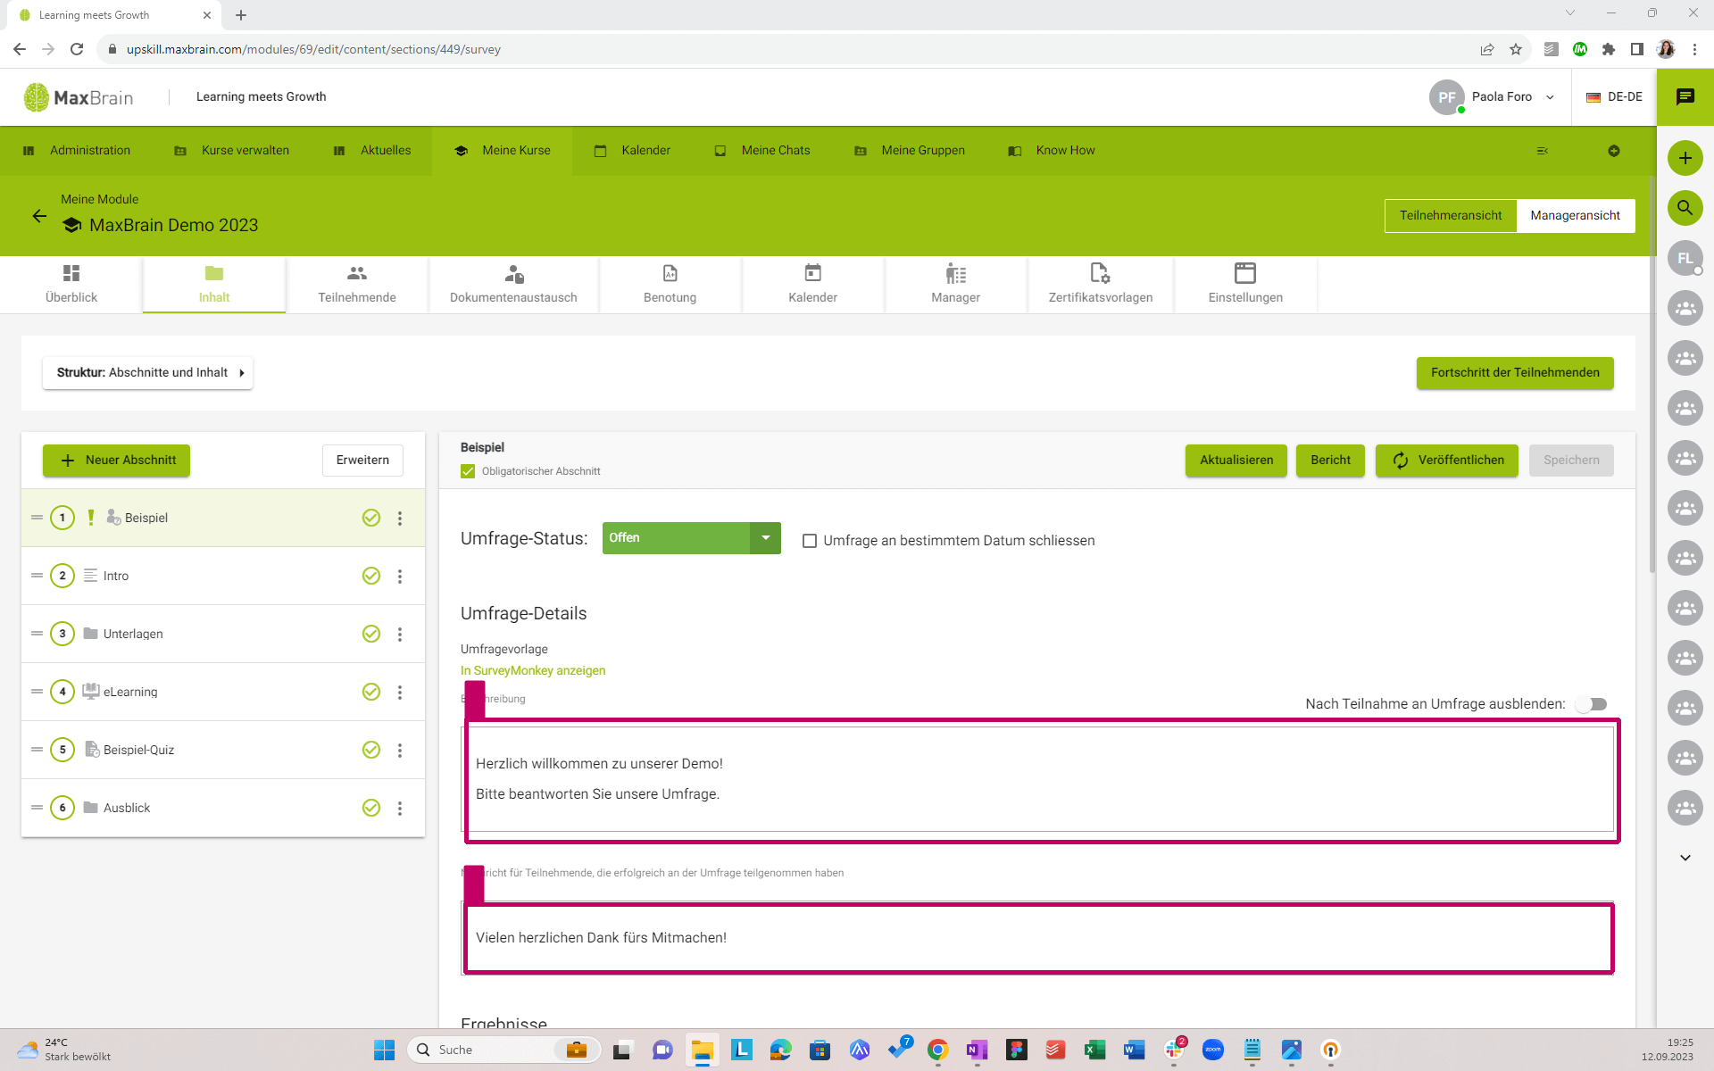Image resolution: width=1714 pixels, height=1071 pixels.
Task: Select Beispiel-Quiz section in list
Action: pos(223,750)
